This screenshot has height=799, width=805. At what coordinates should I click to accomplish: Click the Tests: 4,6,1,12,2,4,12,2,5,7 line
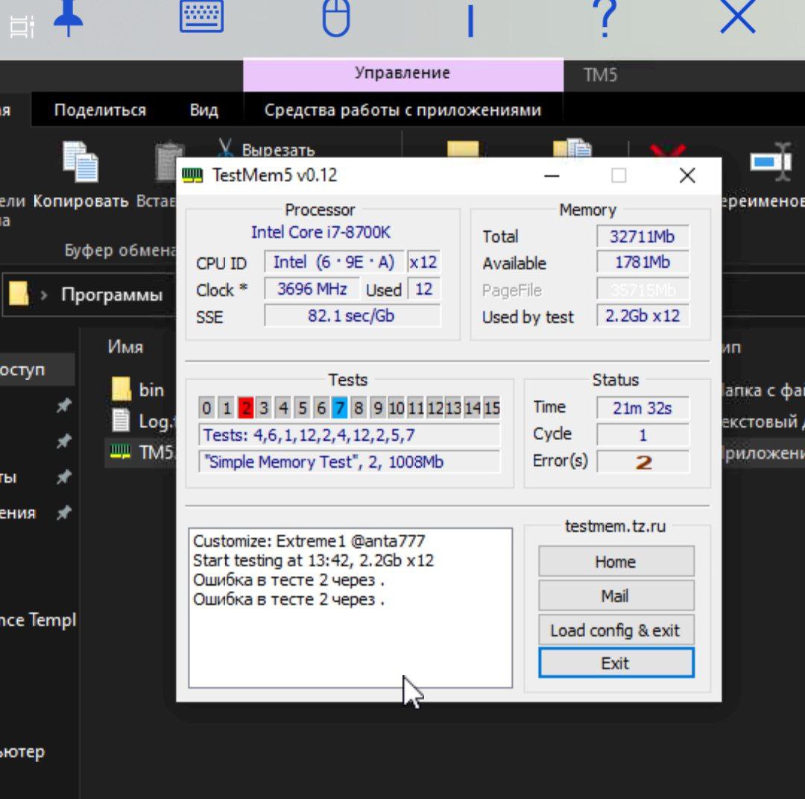(x=349, y=435)
